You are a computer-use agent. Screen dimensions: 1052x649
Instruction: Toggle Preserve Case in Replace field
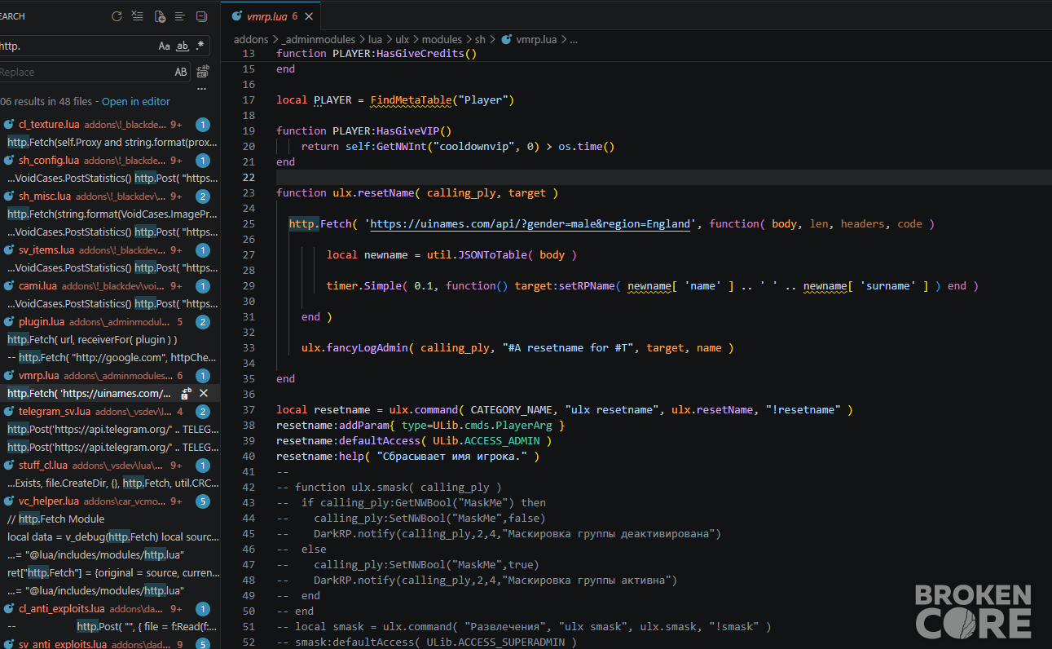point(181,72)
